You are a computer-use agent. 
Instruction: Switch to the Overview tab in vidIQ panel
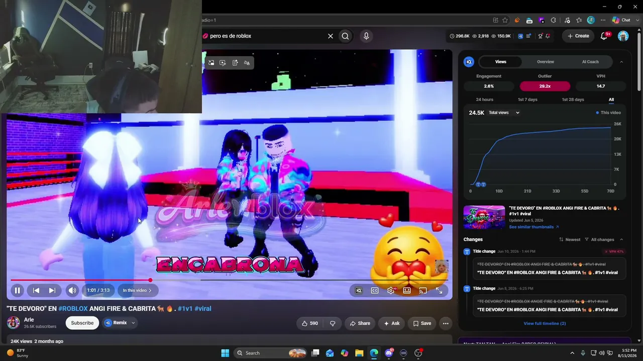click(x=546, y=62)
